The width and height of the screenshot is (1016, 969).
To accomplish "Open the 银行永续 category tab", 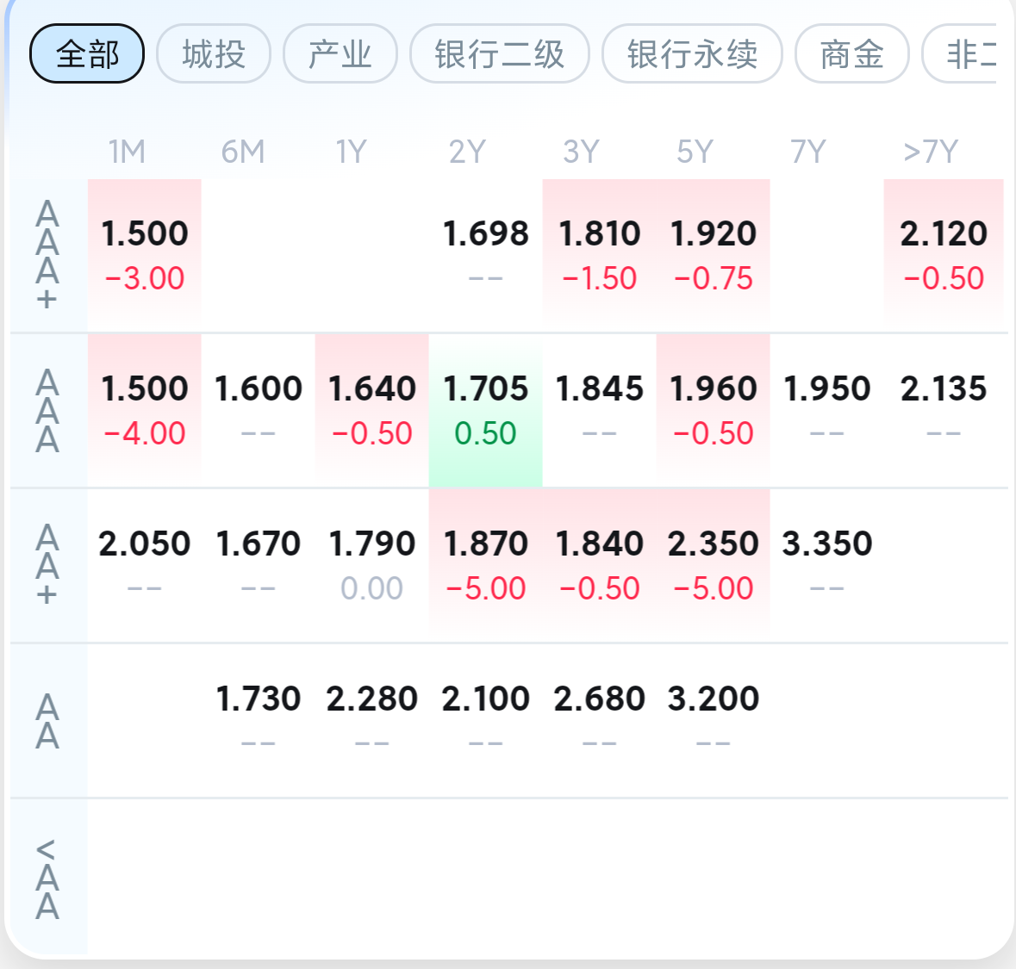I will click(x=692, y=53).
